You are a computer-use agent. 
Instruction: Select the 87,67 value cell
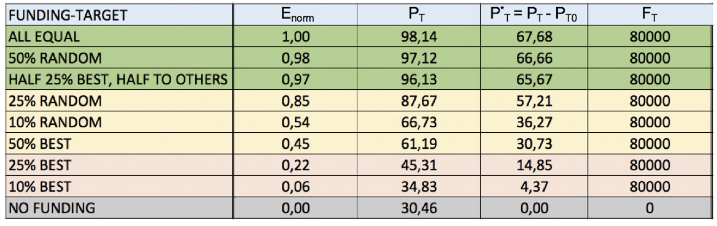pos(418,101)
